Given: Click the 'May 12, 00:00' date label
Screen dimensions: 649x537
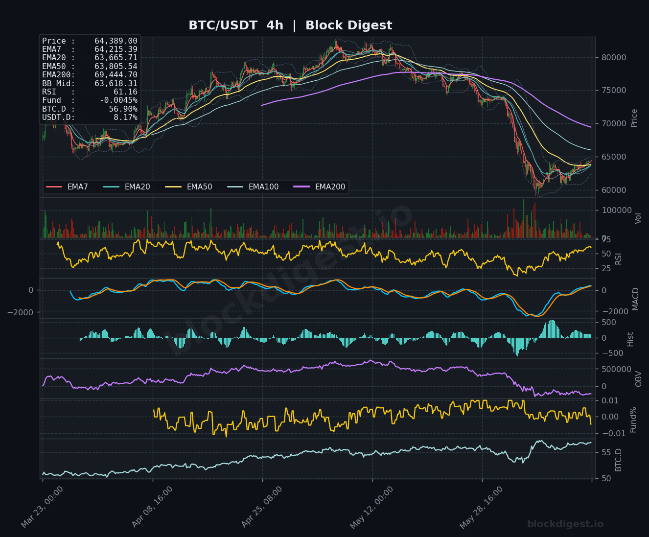Looking at the screenshot, I should (x=371, y=507).
